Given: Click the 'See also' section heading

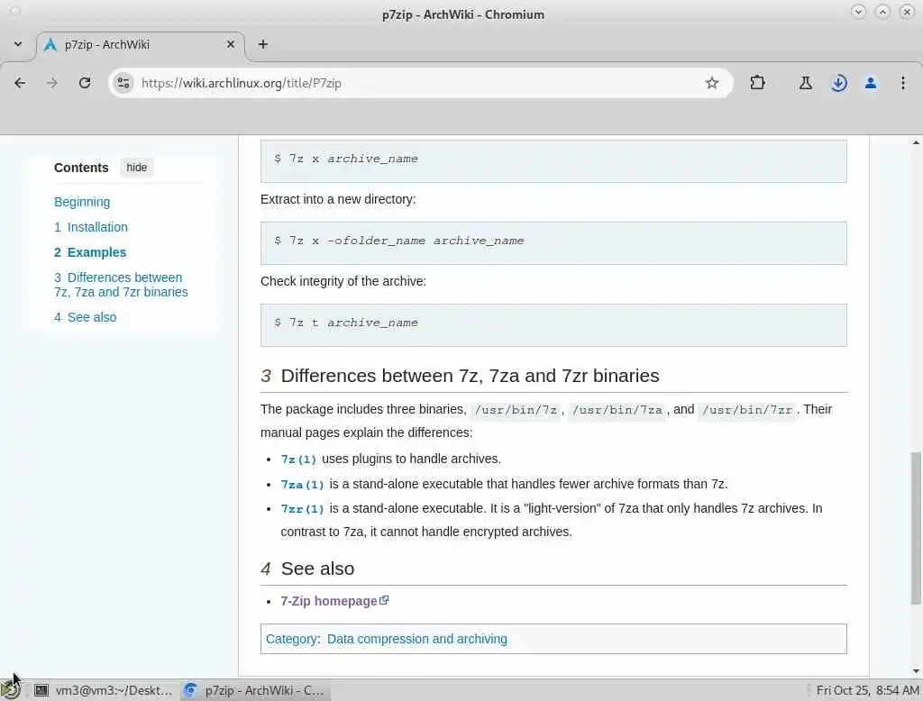Looking at the screenshot, I should coord(317,569).
